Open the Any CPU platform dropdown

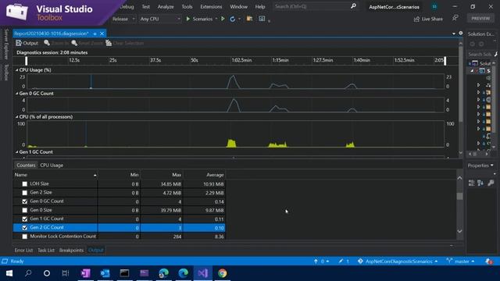[160, 19]
